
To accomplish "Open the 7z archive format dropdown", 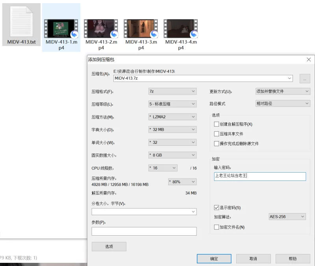I will [172, 91].
